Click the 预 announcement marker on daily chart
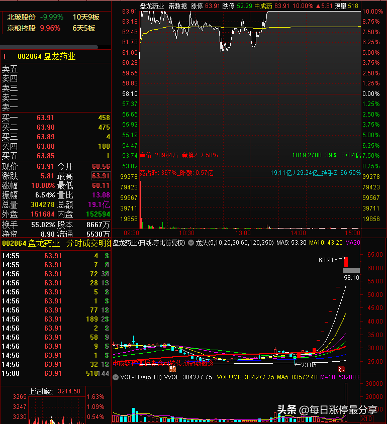The height and width of the screenshot is (424, 387). [x=172, y=369]
